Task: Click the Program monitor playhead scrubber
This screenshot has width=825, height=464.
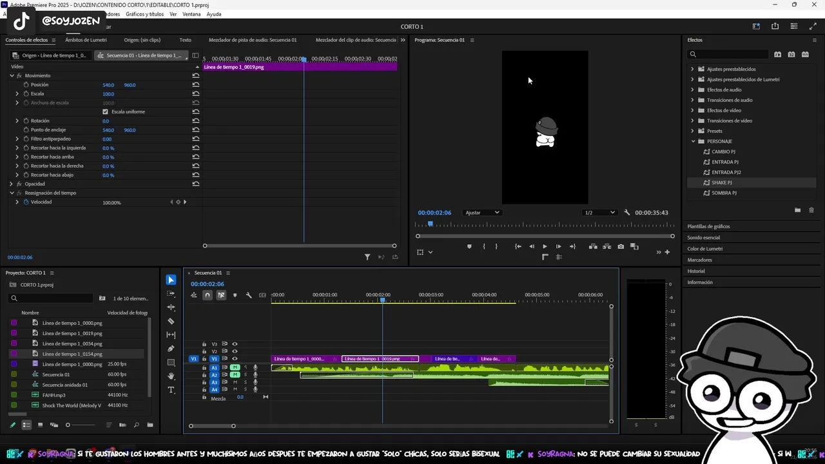Action: (430, 224)
